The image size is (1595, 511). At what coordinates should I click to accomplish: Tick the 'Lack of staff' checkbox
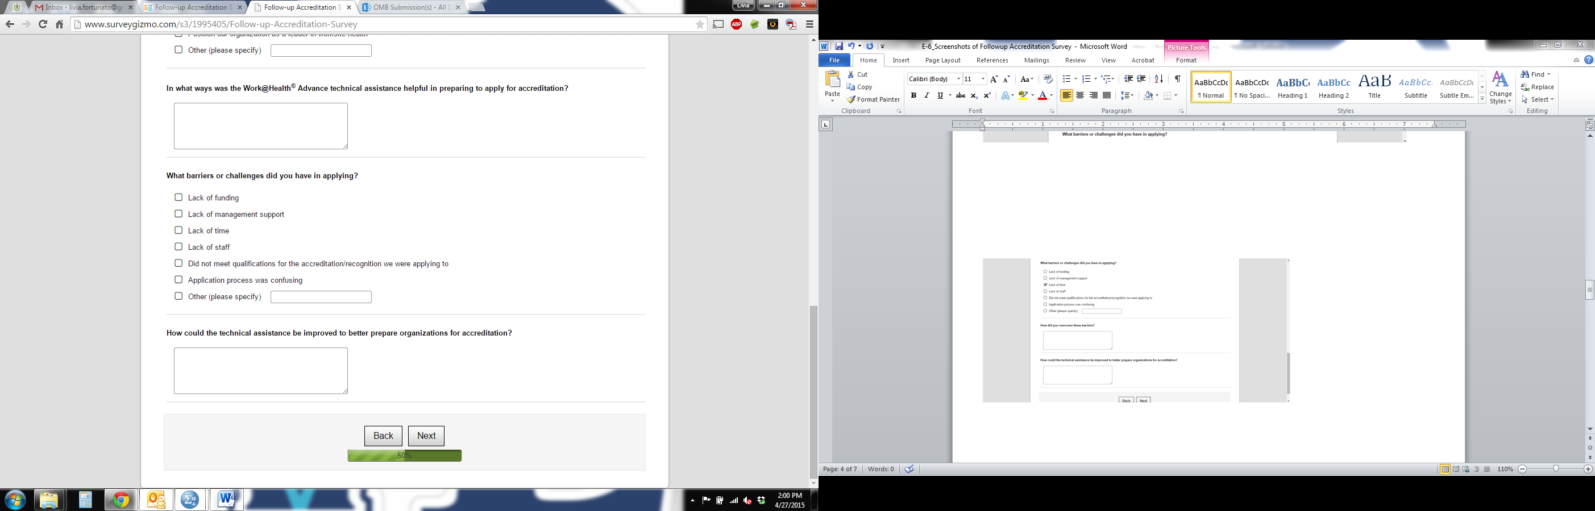(178, 247)
